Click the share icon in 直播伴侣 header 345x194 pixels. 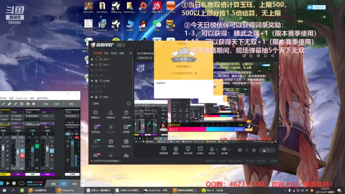[273, 56]
